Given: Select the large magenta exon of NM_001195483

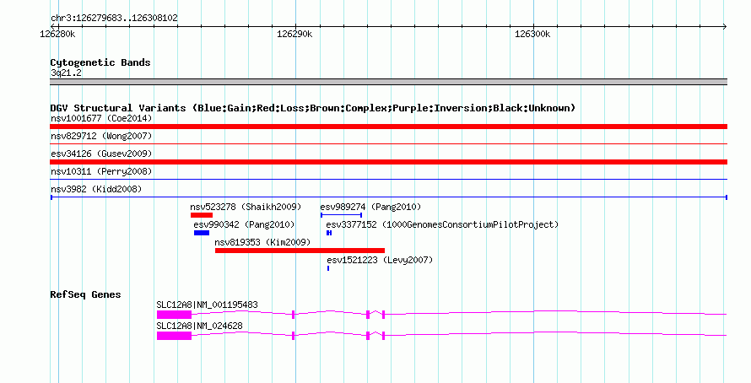Looking at the screenshot, I should [x=174, y=315].
